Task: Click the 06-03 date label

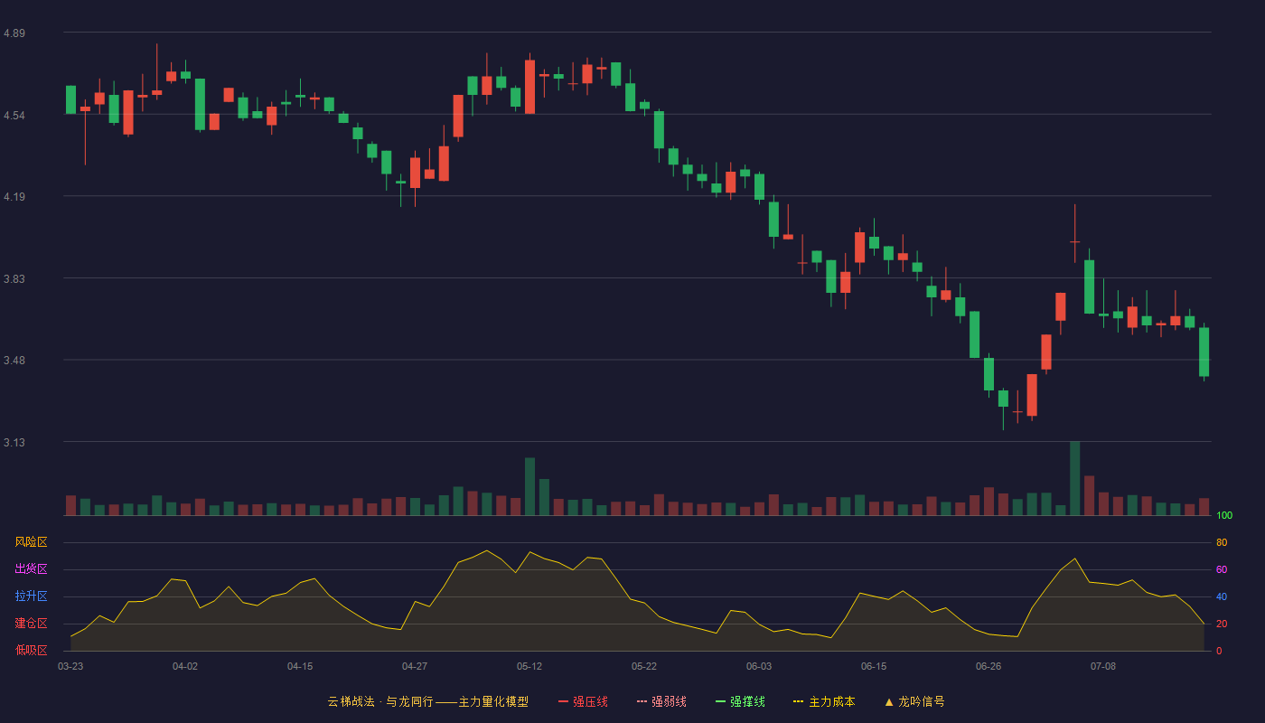Action: tap(759, 666)
